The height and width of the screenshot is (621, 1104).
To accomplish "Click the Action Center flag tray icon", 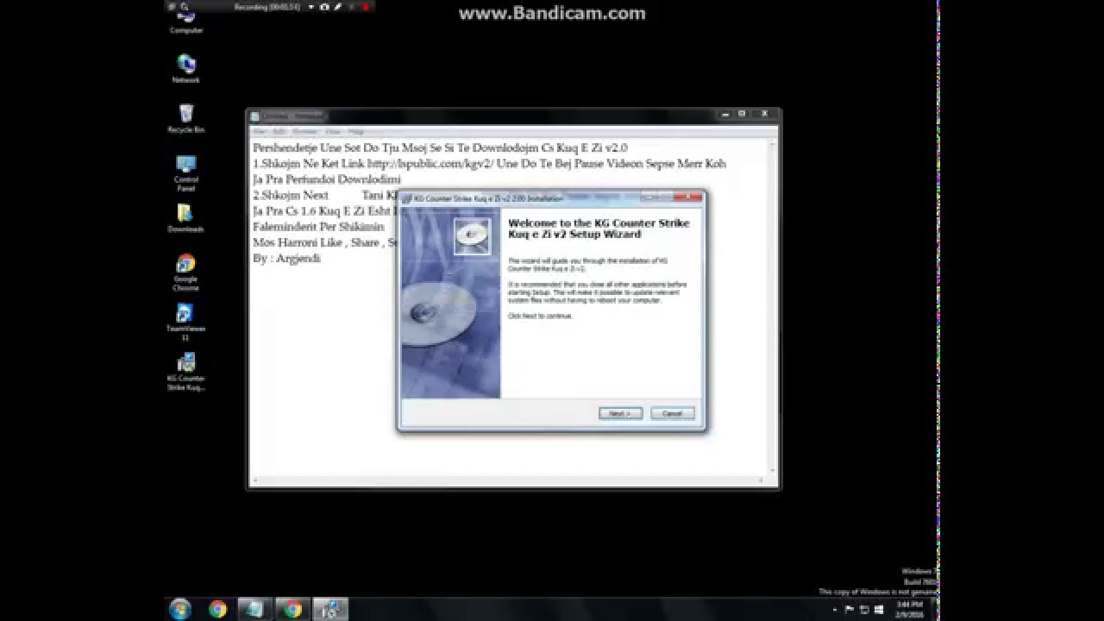I will [x=850, y=610].
